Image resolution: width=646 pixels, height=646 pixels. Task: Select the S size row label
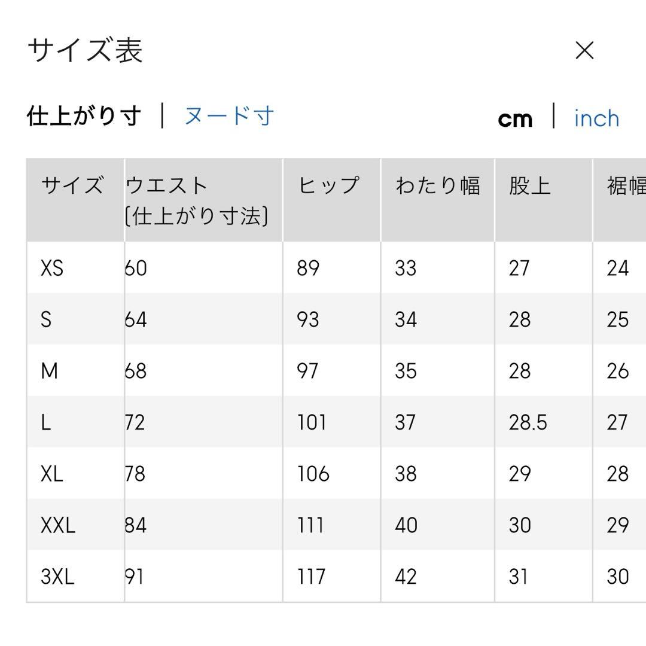point(46,319)
